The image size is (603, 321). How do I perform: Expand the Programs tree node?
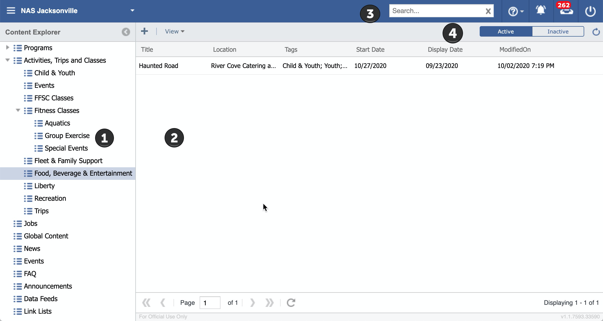point(8,48)
